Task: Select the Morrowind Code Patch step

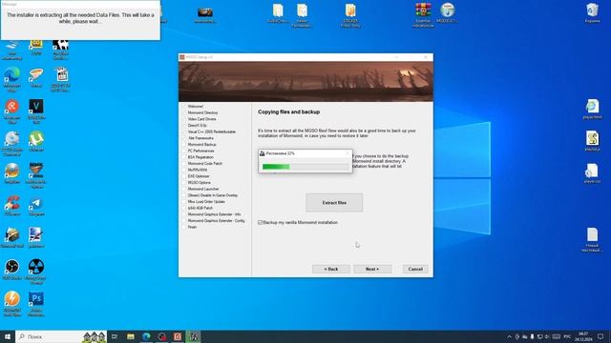Action: [205, 163]
